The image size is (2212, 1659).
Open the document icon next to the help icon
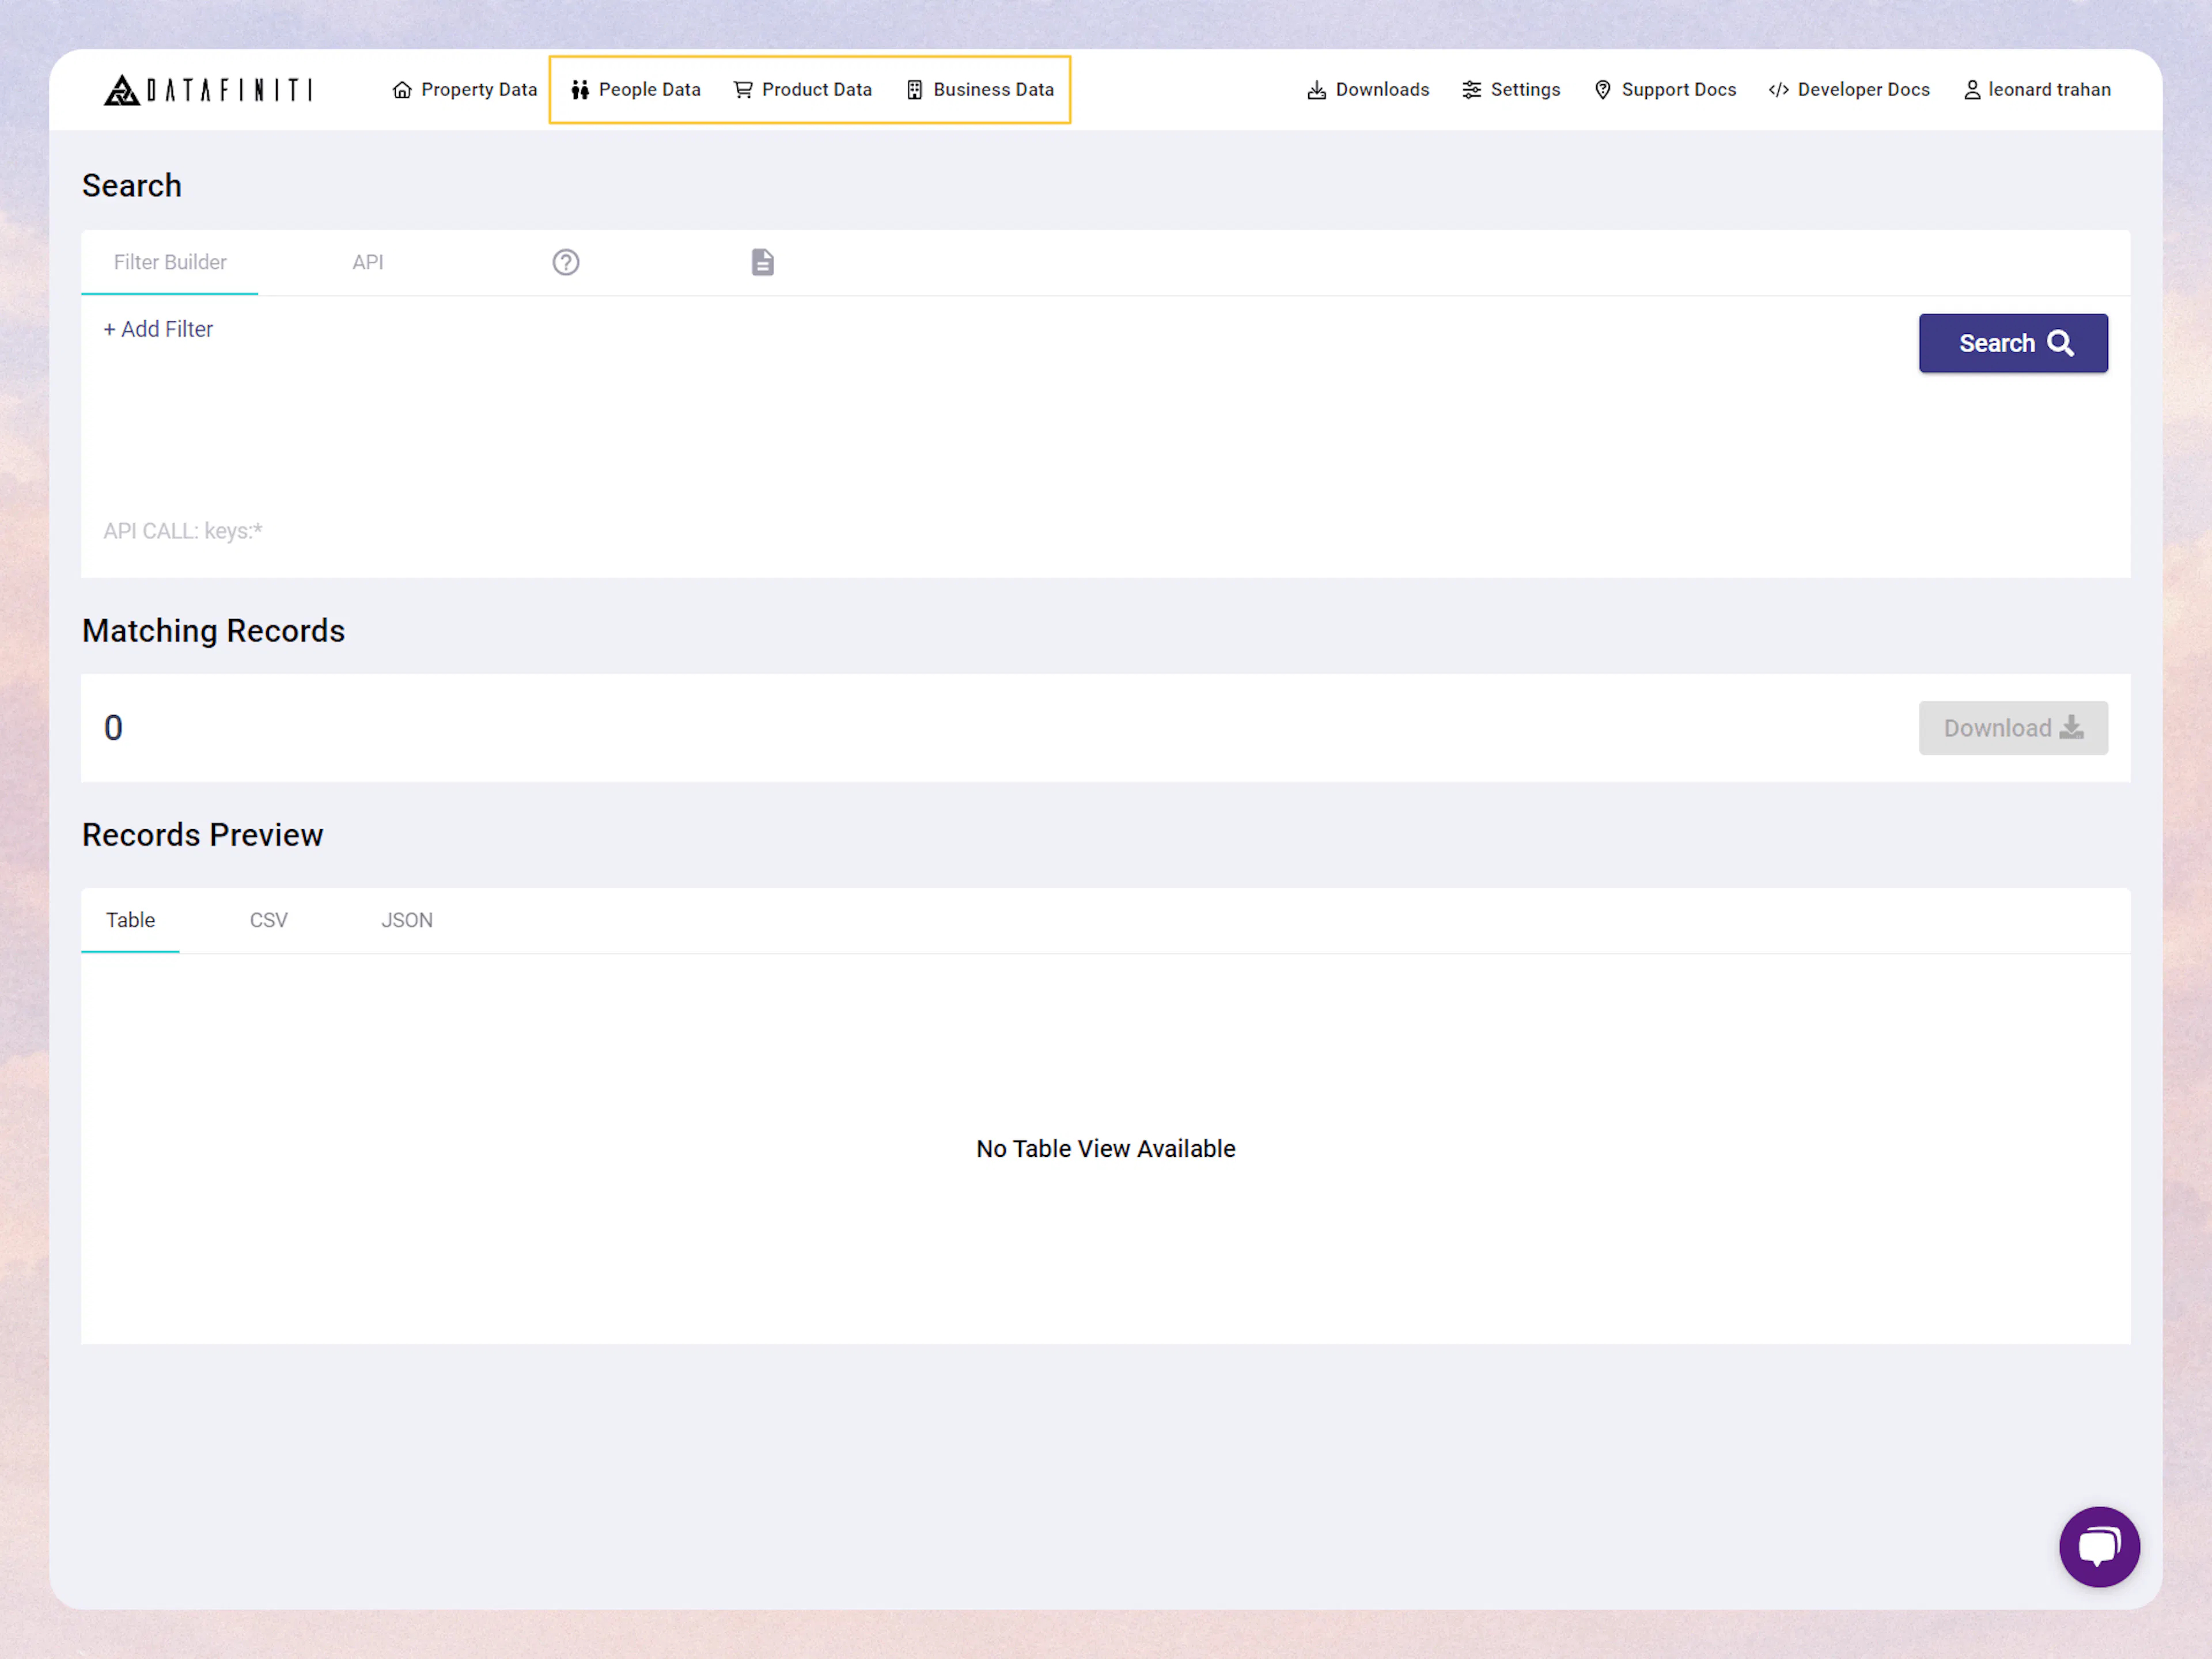(762, 262)
